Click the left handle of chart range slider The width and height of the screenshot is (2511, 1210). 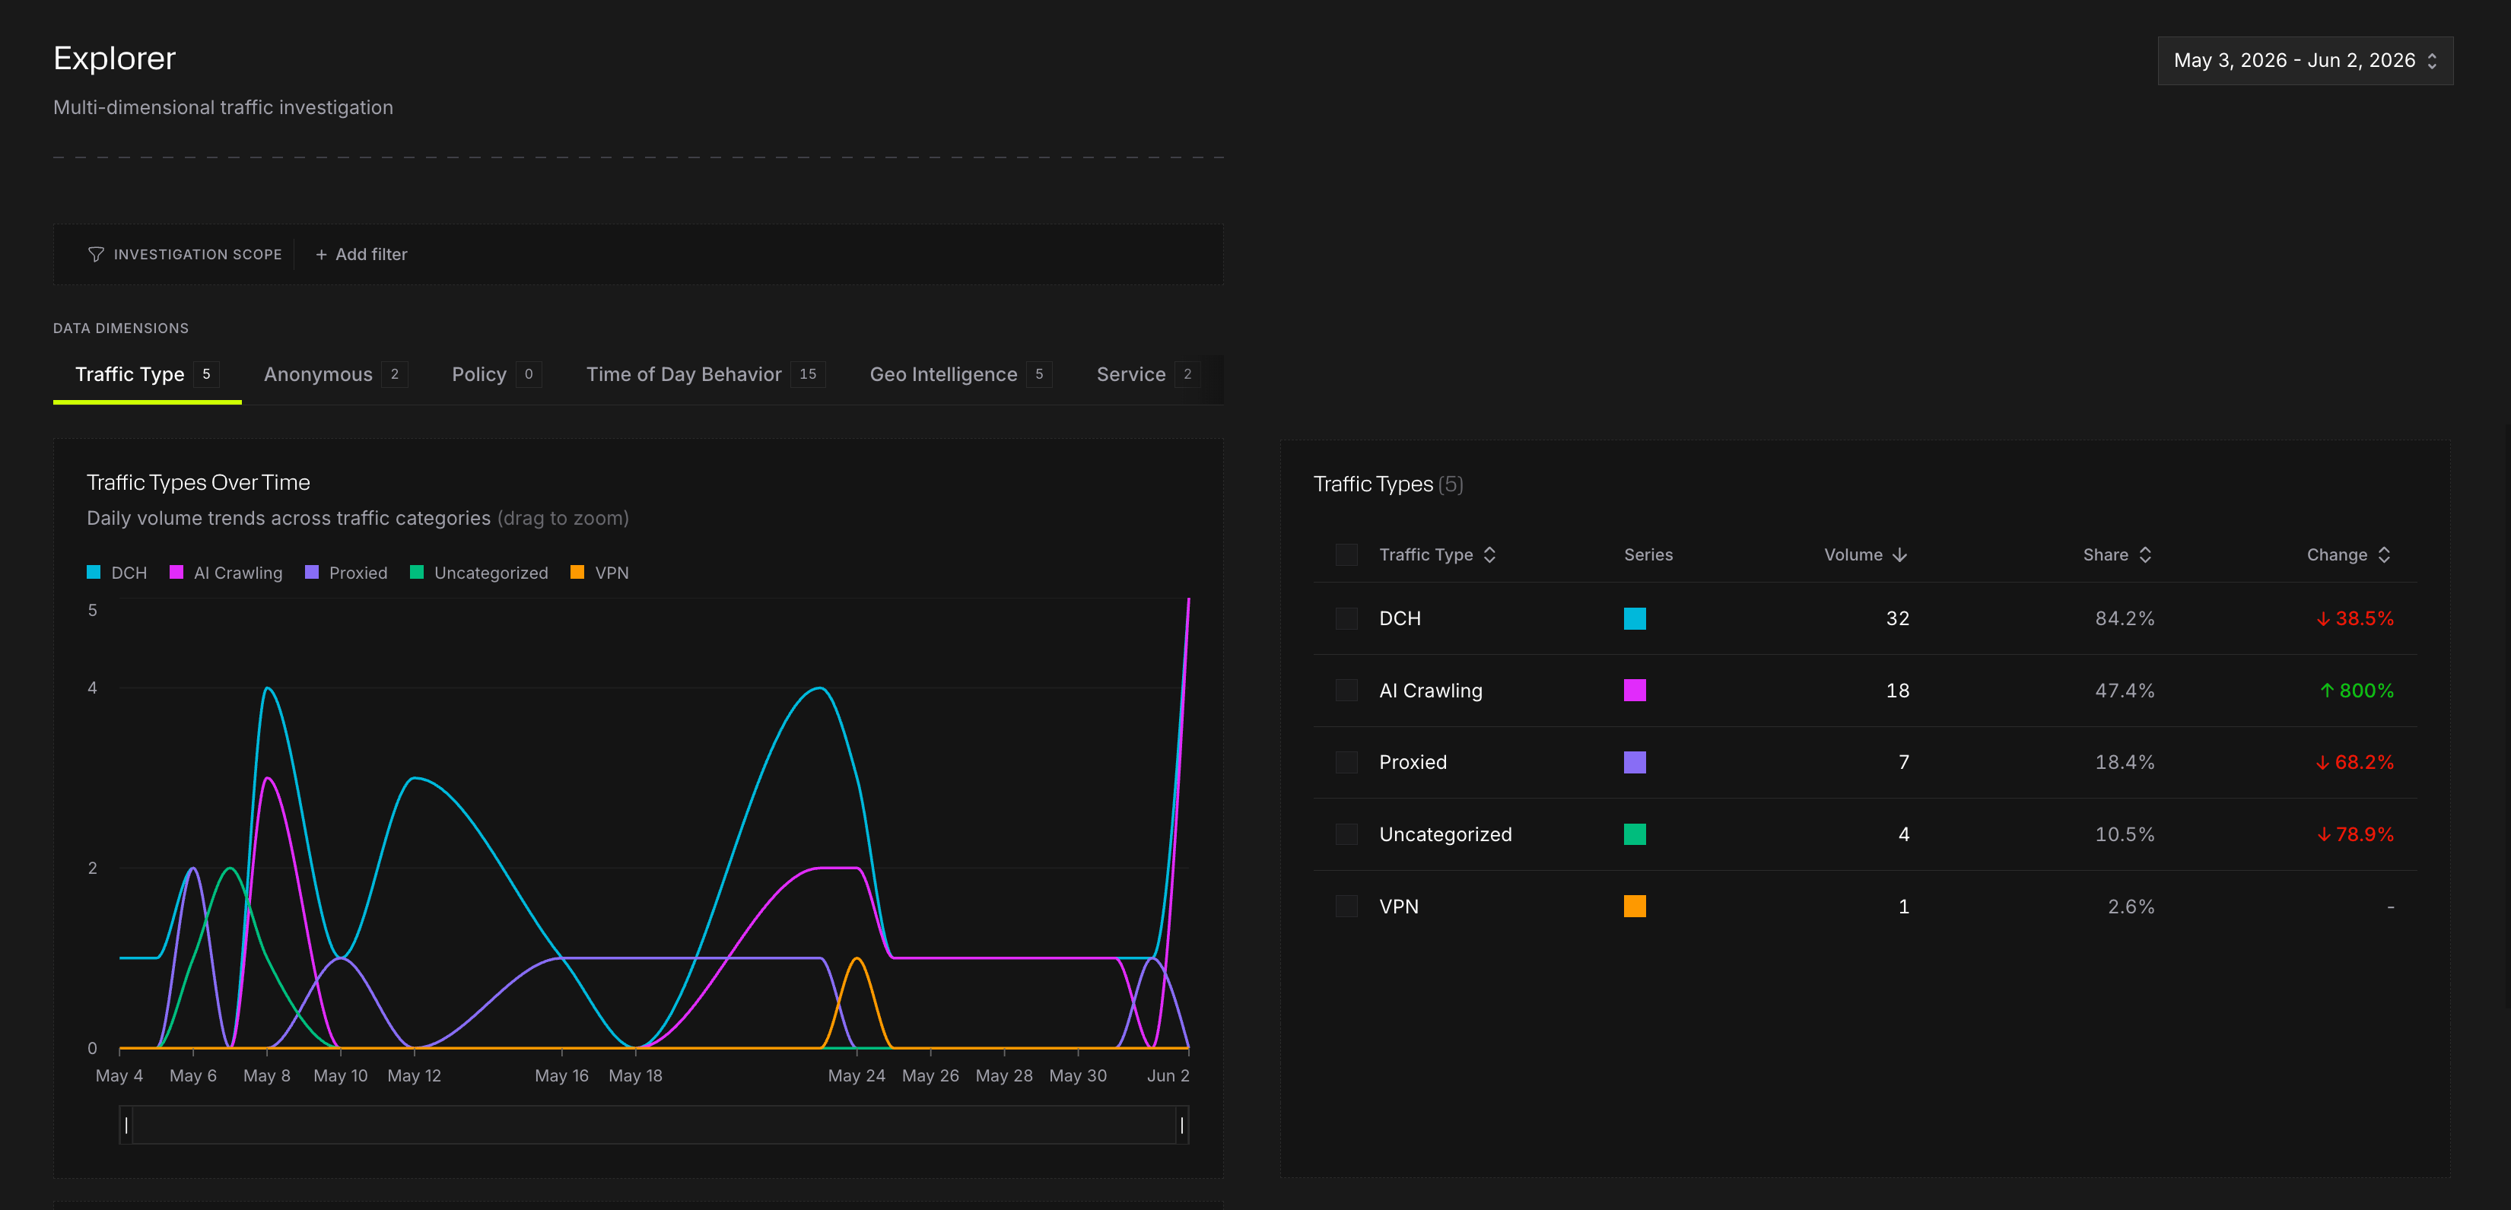coord(127,1126)
